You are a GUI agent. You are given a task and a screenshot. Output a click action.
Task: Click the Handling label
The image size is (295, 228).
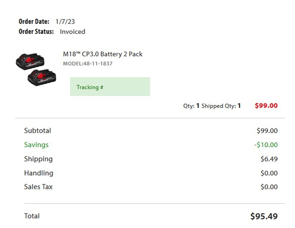tap(38, 173)
